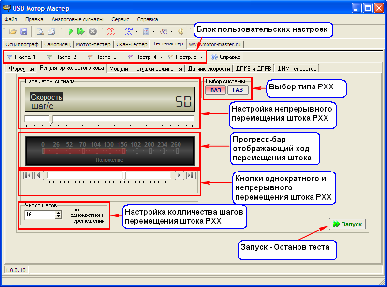Open the Справка help button
387x287 pixels.
[226, 57]
